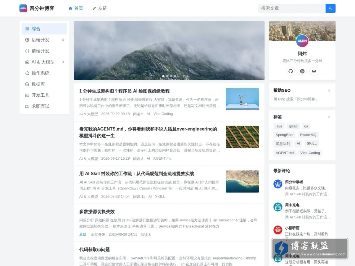Screen dimensions: 355x266
Task: Click the RabbitMQ tag
Action: point(308,135)
